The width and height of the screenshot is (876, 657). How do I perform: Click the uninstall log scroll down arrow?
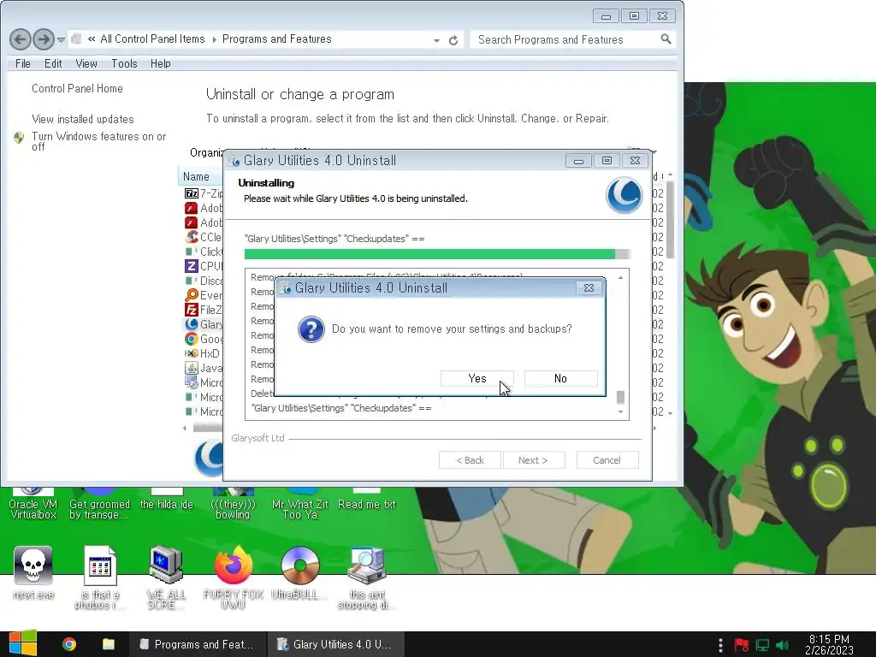pyautogui.click(x=620, y=411)
